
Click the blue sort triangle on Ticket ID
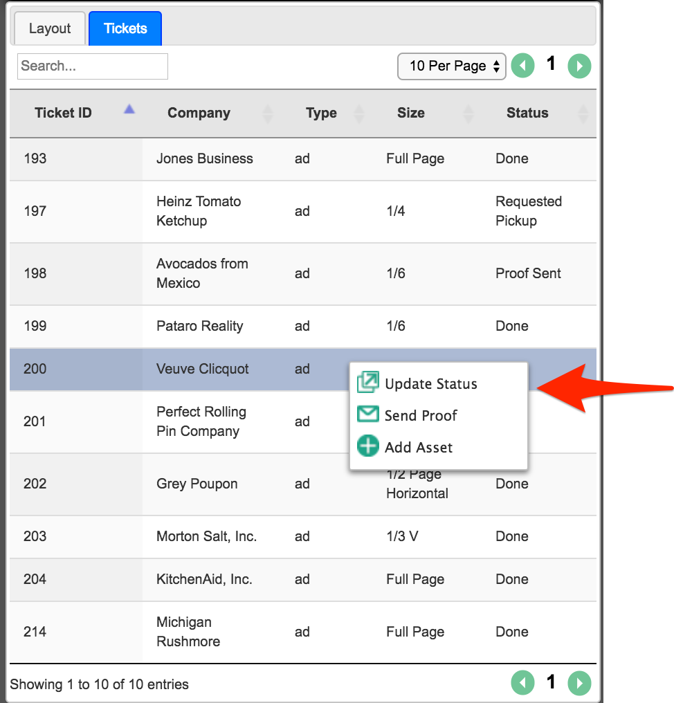(x=129, y=109)
